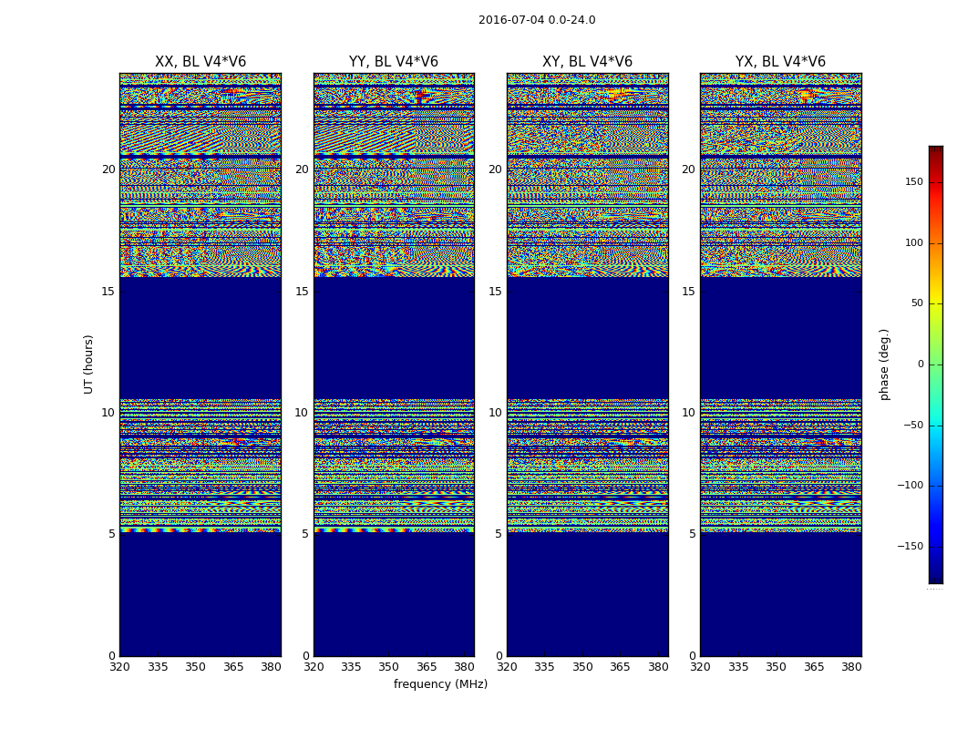
Task: Click the "5" hour tick of XY panel
Action: [499, 534]
